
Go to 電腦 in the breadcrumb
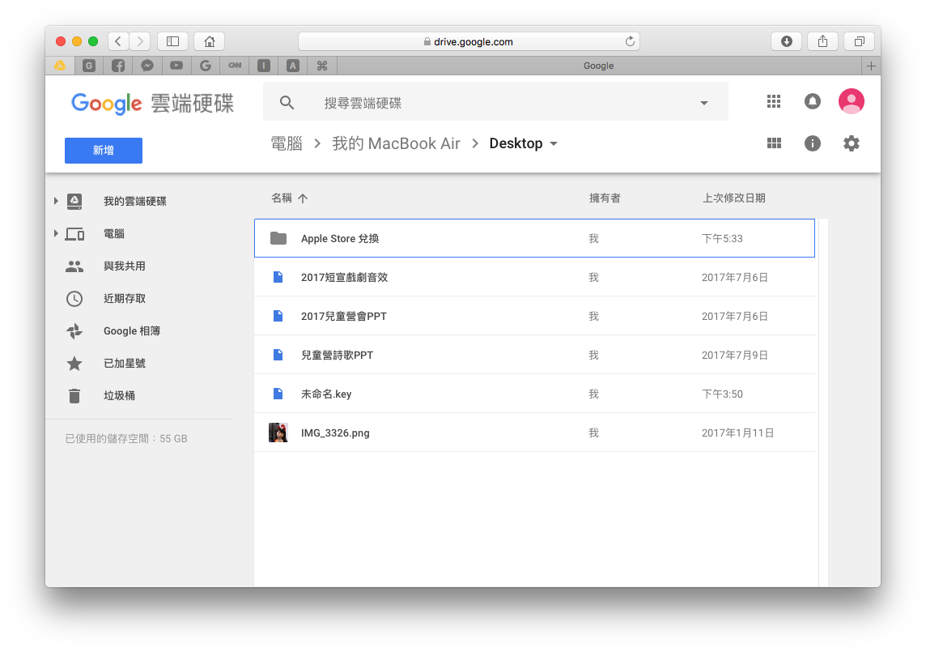pyautogui.click(x=287, y=143)
